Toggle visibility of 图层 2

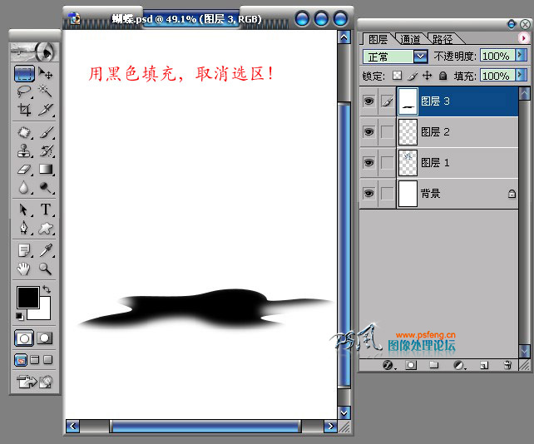[368, 131]
